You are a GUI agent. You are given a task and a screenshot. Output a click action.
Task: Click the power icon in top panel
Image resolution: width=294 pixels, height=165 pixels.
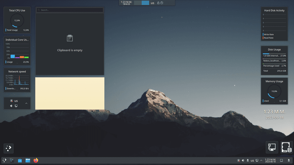(x=162, y=3)
